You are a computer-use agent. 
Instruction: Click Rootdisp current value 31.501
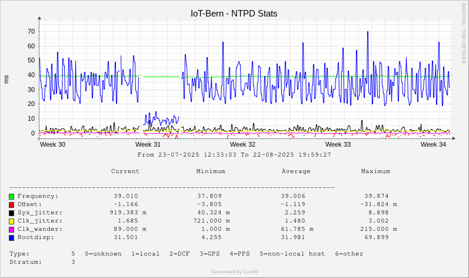[125, 237]
